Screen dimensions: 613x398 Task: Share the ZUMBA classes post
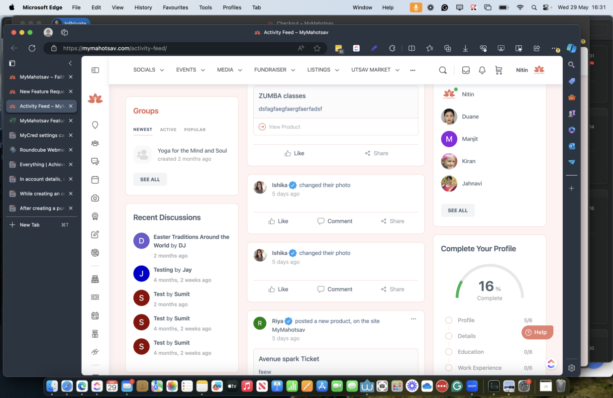pos(376,153)
